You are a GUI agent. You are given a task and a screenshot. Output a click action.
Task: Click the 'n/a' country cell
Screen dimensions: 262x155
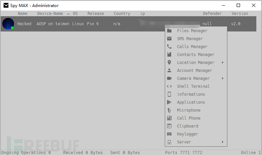coord(117,24)
